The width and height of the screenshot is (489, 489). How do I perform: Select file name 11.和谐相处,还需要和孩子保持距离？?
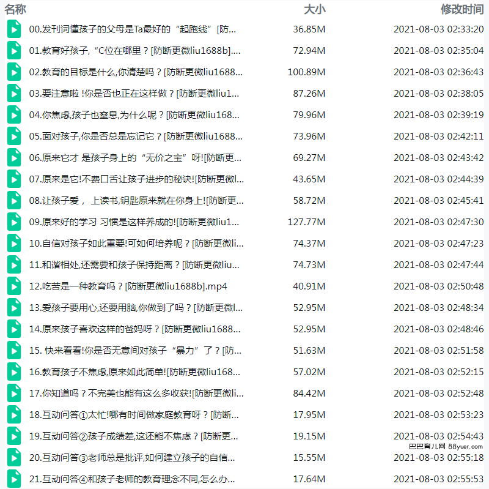134,265
